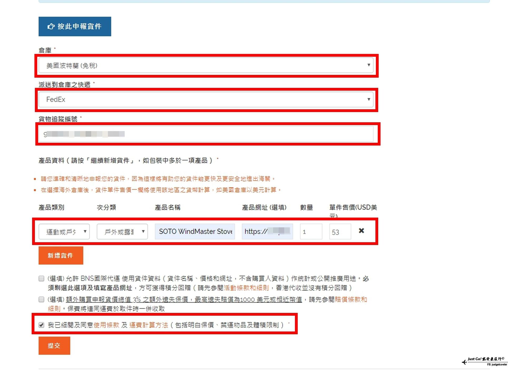
Task: Click the 新增貨件 add item button
Action: pyautogui.click(x=61, y=255)
